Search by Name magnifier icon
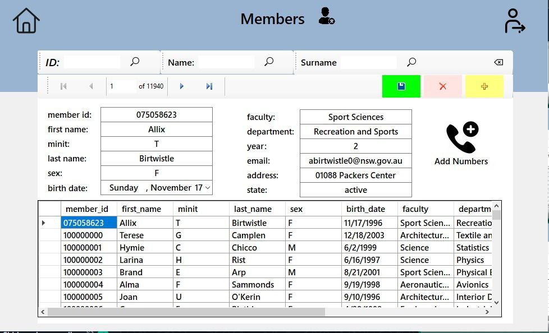 [269, 62]
